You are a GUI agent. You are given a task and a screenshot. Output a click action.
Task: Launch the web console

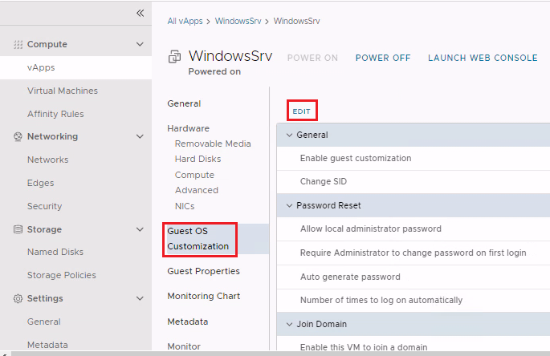pyautogui.click(x=483, y=58)
